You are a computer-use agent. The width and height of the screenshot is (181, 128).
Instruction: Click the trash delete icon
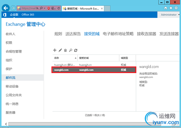coord(65,50)
